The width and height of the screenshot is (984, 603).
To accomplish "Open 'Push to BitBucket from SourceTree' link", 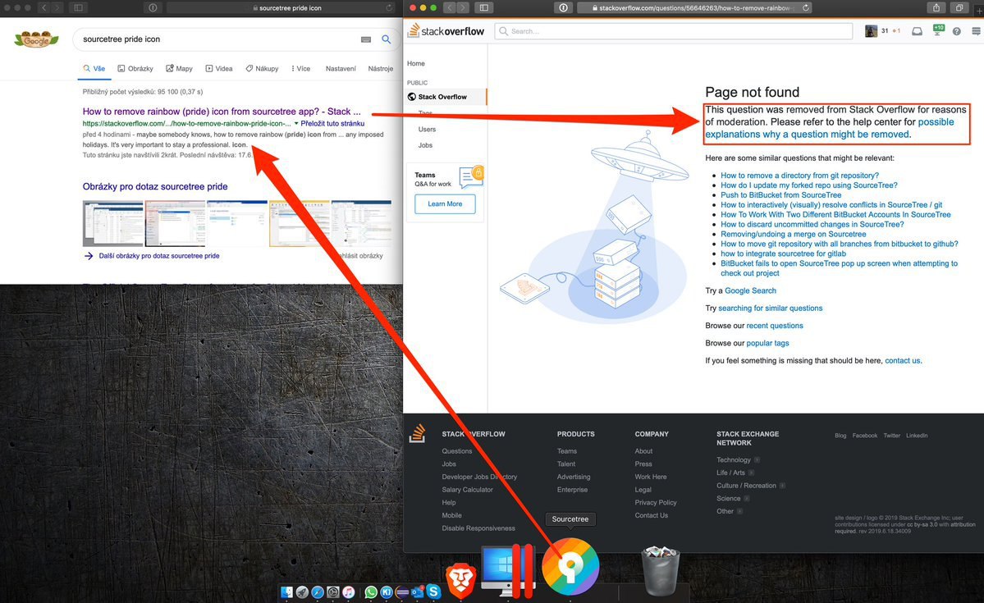I will click(x=780, y=195).
